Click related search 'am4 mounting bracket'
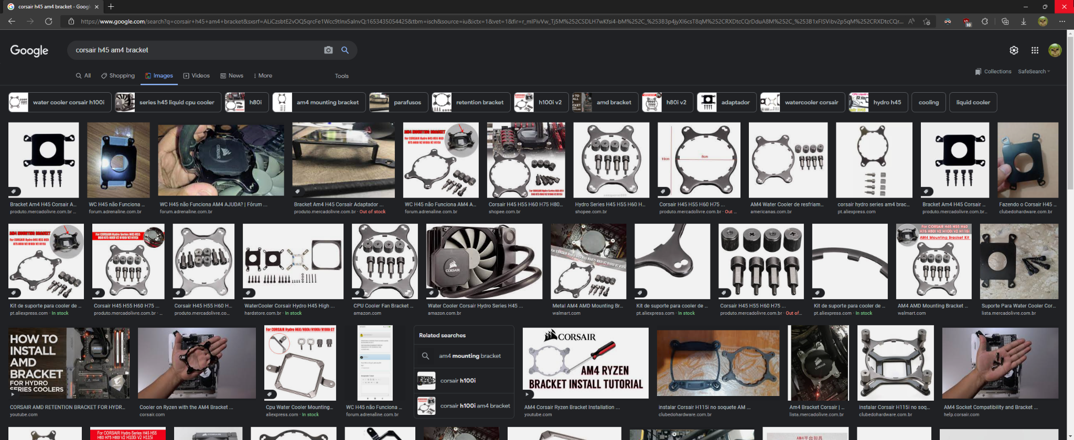Viewport: 1074px width, 440px height. click(464, 356)
